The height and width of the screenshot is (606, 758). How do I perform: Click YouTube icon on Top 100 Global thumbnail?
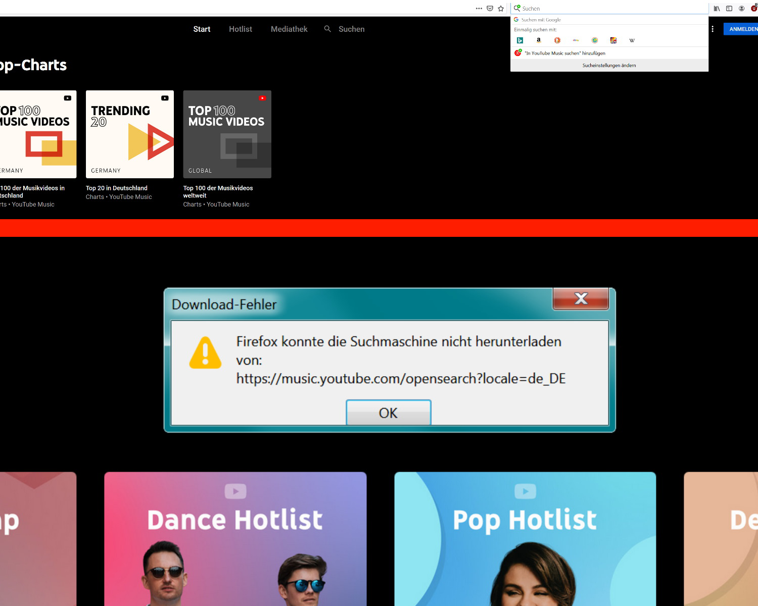tap(262, 98)
